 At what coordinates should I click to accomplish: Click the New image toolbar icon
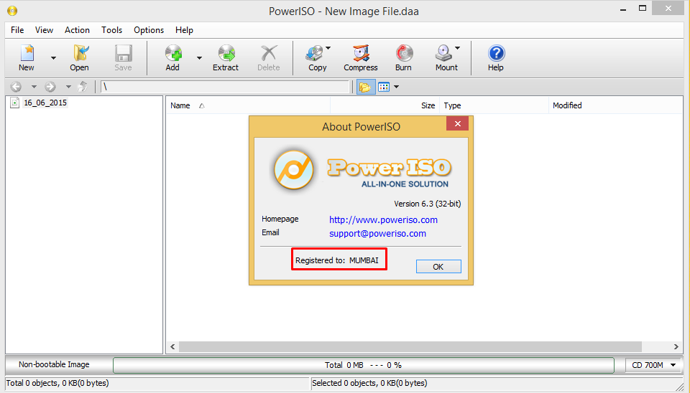click(x=27, y=57)
